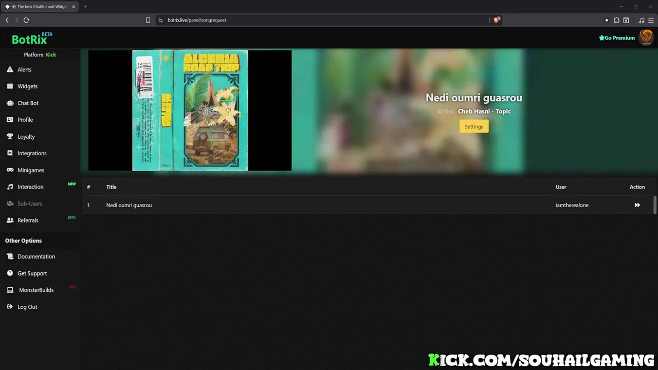Select The best ChatBot browser tab
658x370 pixels.
click(40, 7)
